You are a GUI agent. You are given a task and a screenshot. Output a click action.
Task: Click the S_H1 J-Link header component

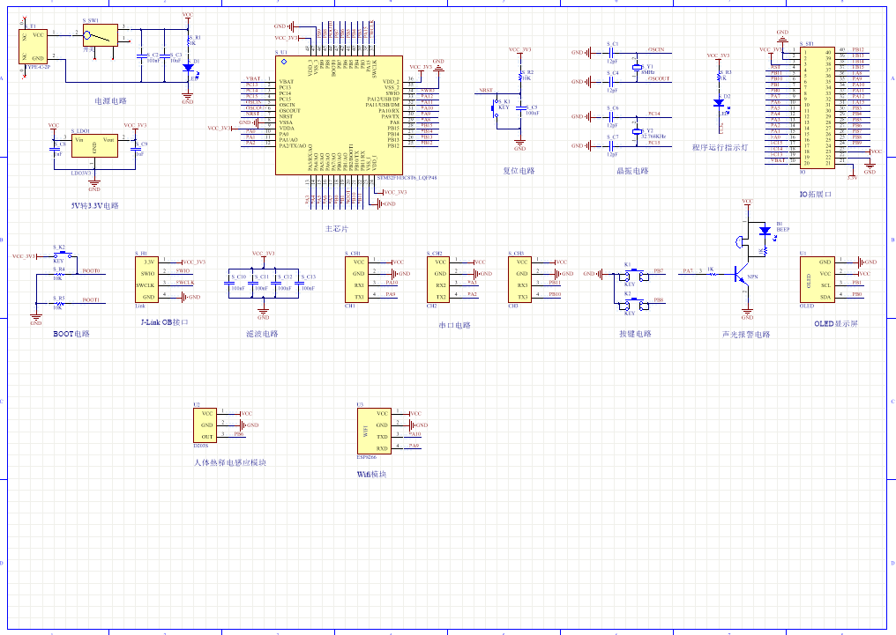coord(147,279)
